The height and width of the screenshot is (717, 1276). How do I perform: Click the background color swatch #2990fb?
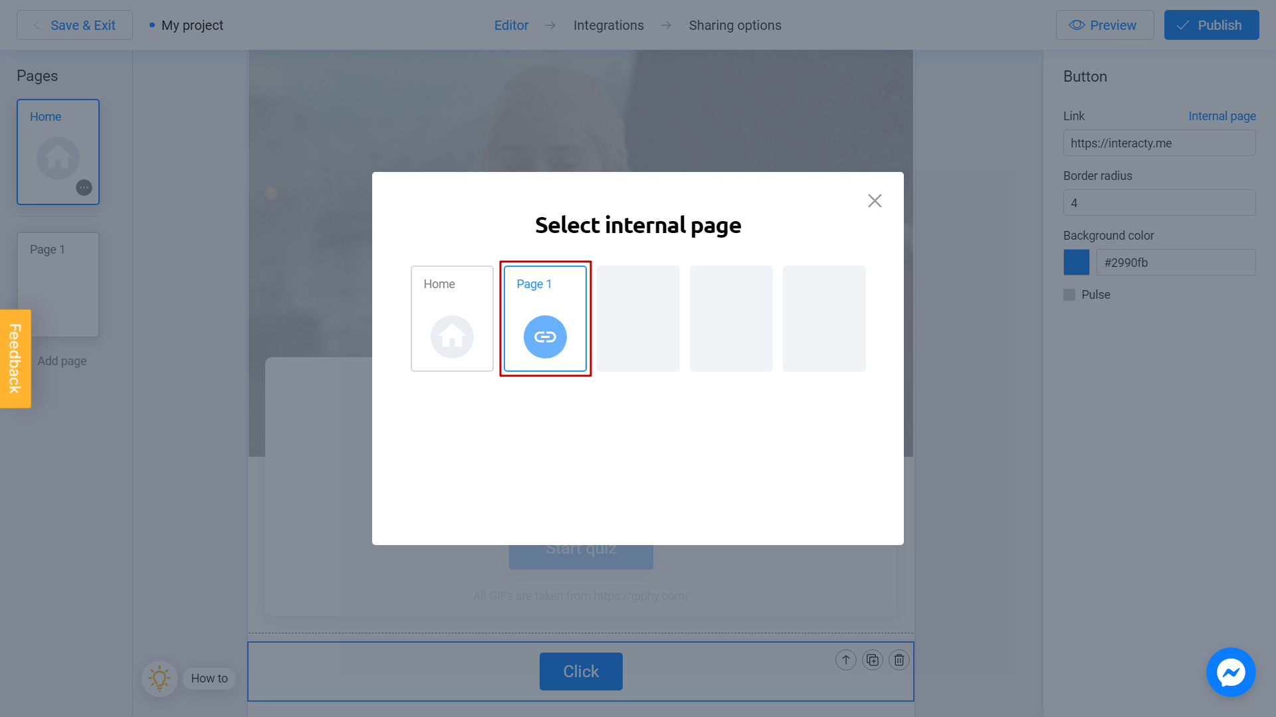point(1076,263)
